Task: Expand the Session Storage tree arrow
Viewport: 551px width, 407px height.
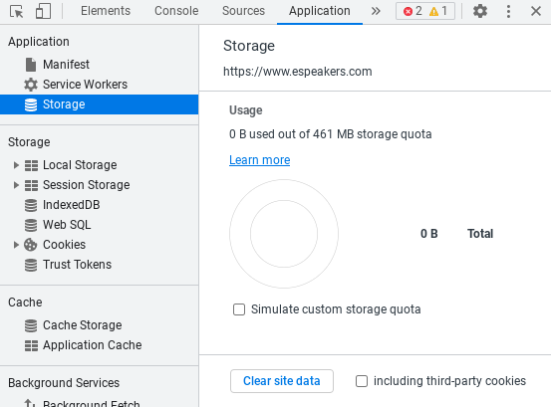Action: click(x=16, y=185)
